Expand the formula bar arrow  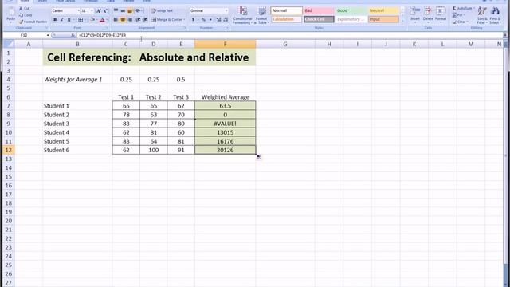505,35
